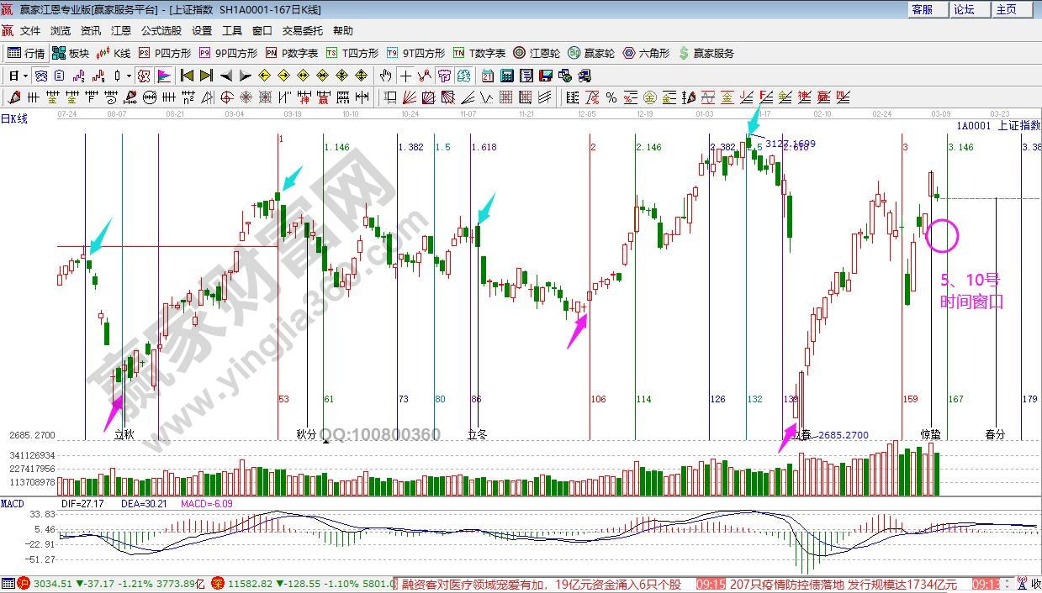Viewport: 1042px width, 593px height.
Task: Open the 交易委托 menu
Action: [x=302, y=31]
